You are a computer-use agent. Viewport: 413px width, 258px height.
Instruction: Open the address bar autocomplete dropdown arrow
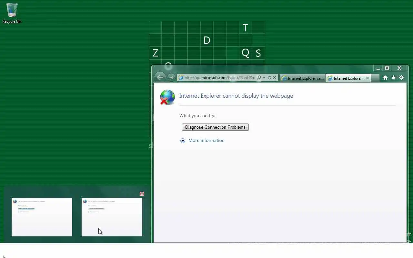(264, 78)
